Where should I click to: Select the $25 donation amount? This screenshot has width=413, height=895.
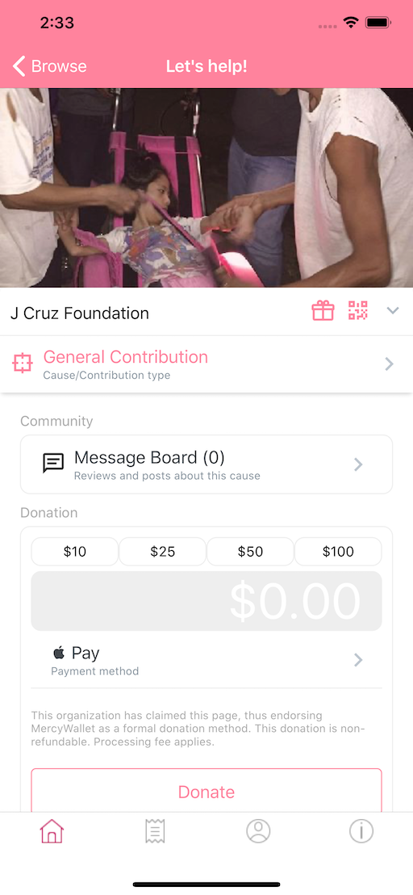[x=162, y=552]
